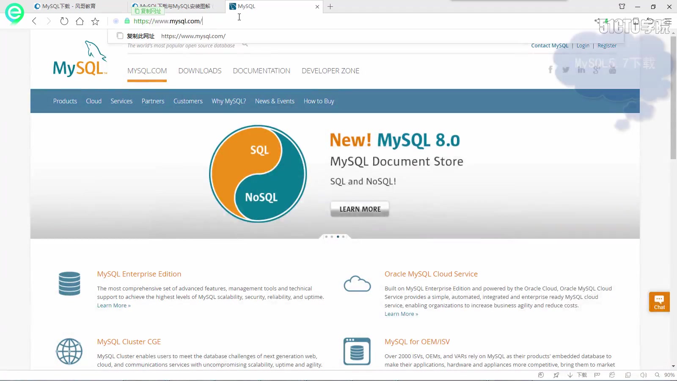Open MySQL Cluster CGE heading link
Viewport: 677px width, 381px height.
point(129,342)
